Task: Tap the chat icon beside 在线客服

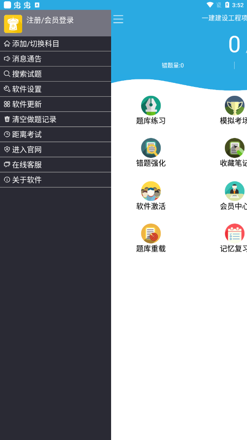Action: pos(7,165)
